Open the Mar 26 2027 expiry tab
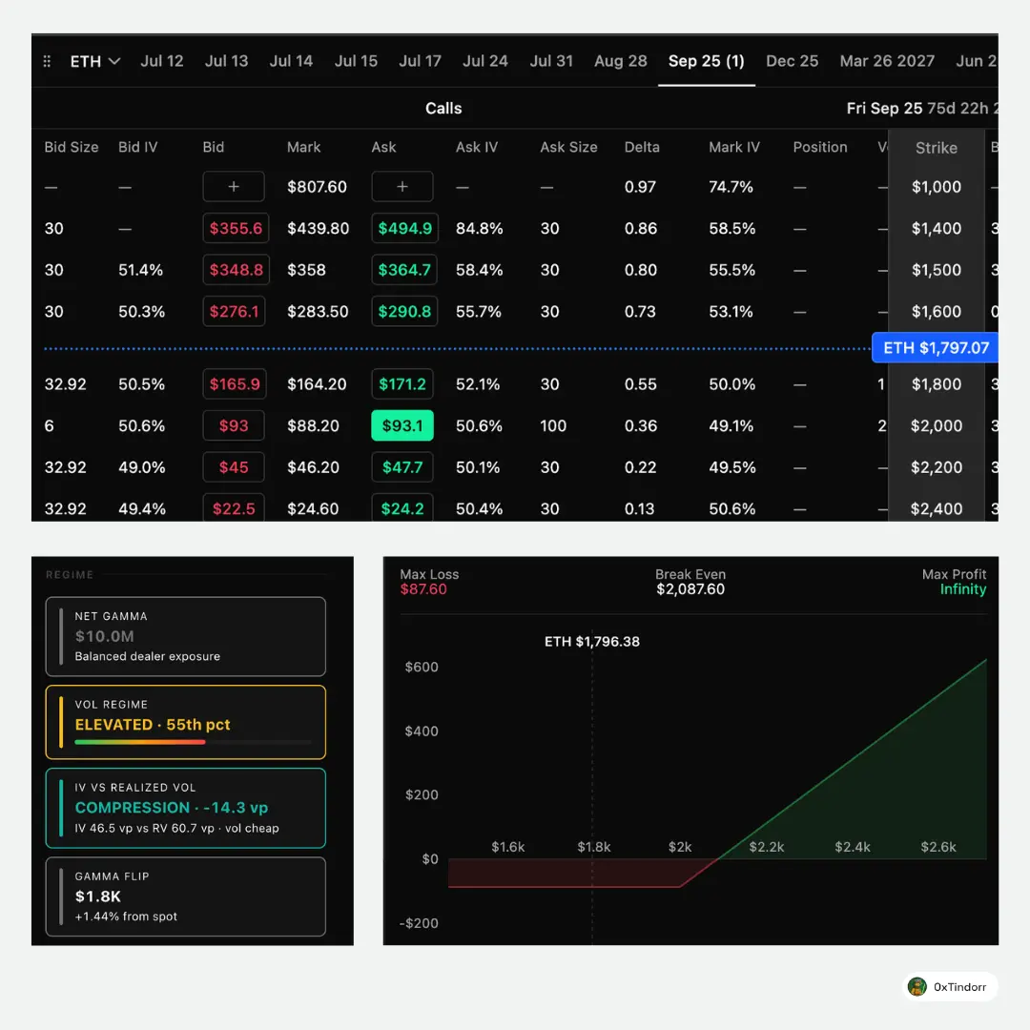 [x=887, y=61]
